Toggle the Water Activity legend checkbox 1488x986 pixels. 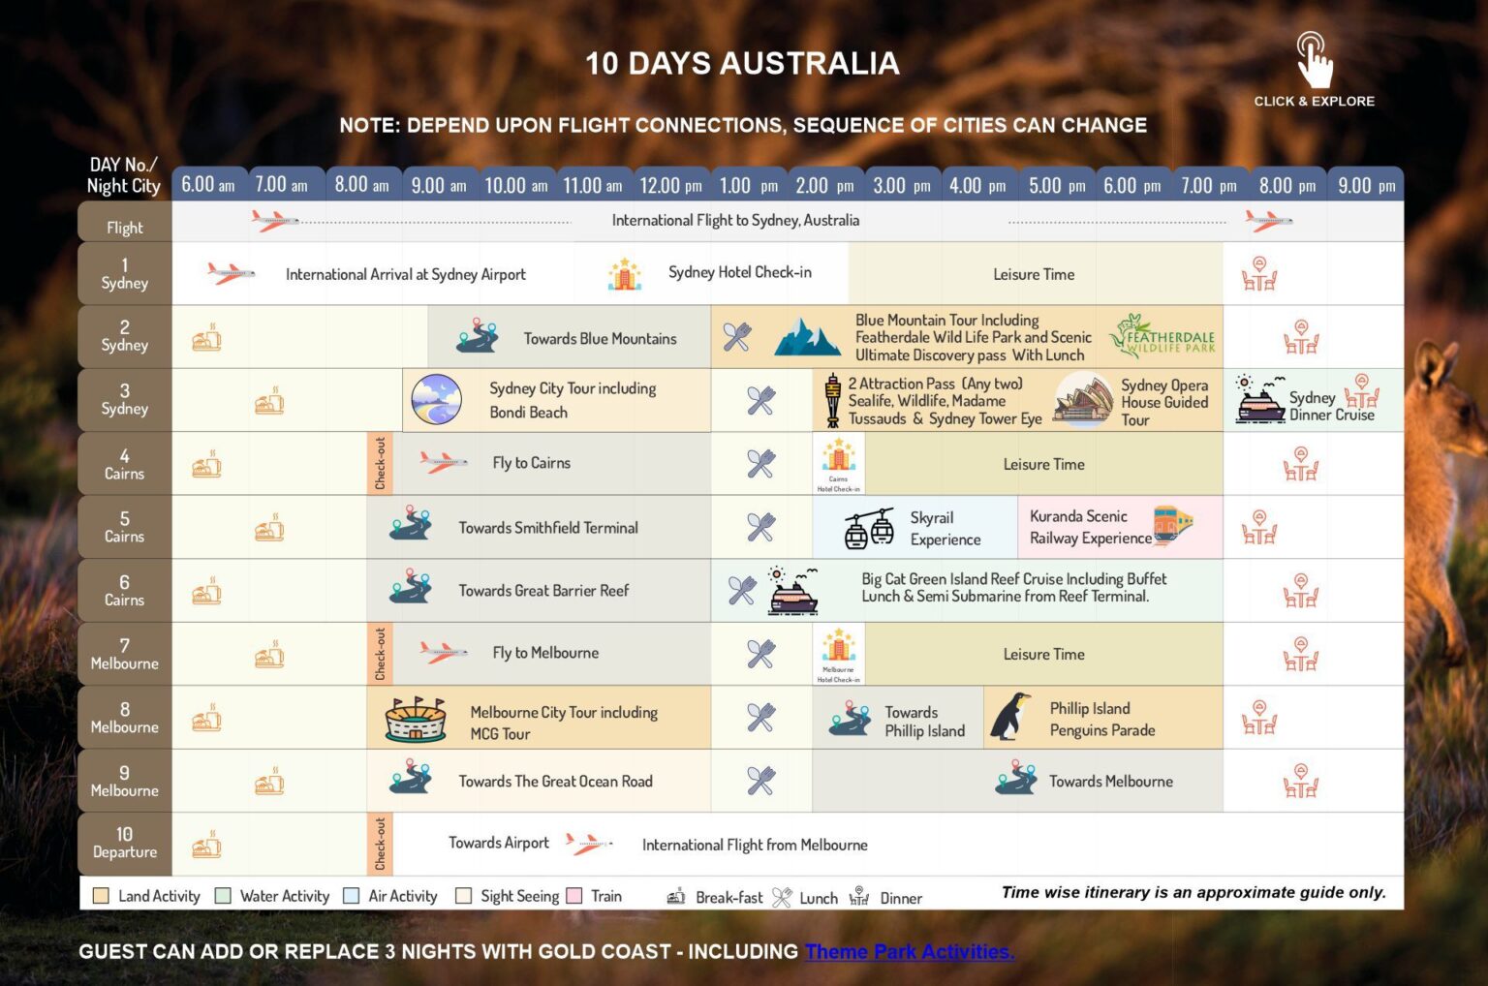coord(224,896)
